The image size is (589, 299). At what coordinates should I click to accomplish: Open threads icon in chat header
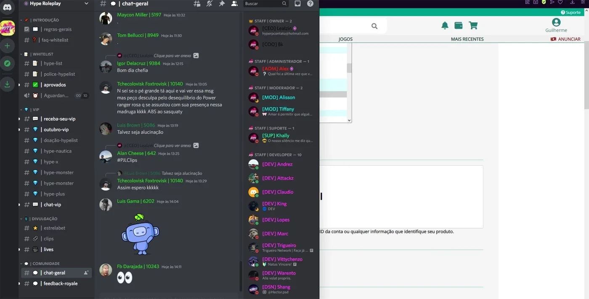point(197,4)
